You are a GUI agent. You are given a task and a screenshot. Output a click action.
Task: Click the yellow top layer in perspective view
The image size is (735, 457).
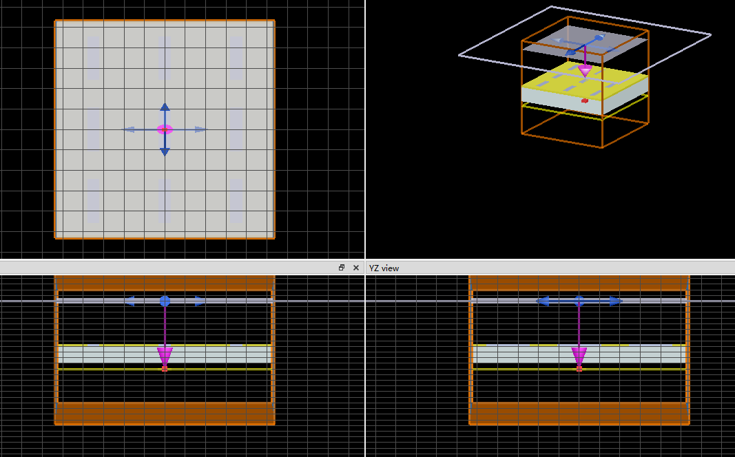(x=585, y=81)
